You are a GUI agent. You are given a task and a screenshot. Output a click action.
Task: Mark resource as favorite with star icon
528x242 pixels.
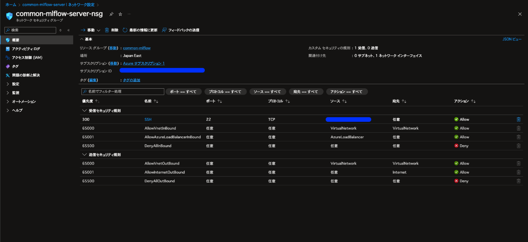[120, 14]
